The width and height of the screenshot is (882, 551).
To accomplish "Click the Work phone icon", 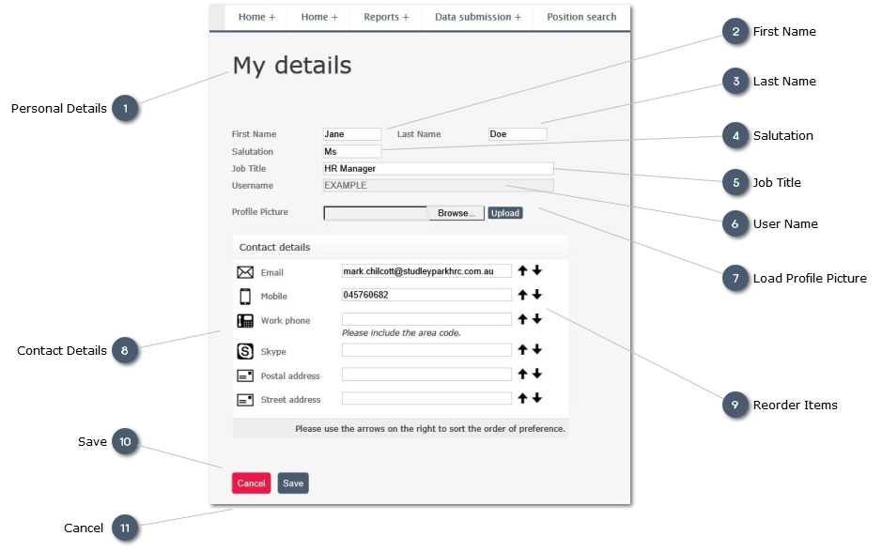I will [x=246, y=318].
